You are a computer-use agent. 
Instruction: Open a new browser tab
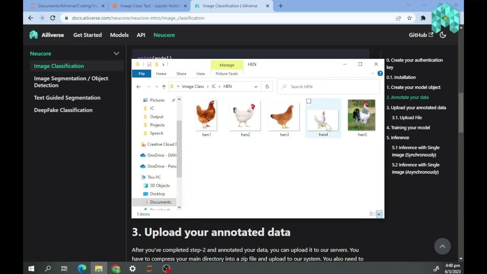[x=280, y=6]
